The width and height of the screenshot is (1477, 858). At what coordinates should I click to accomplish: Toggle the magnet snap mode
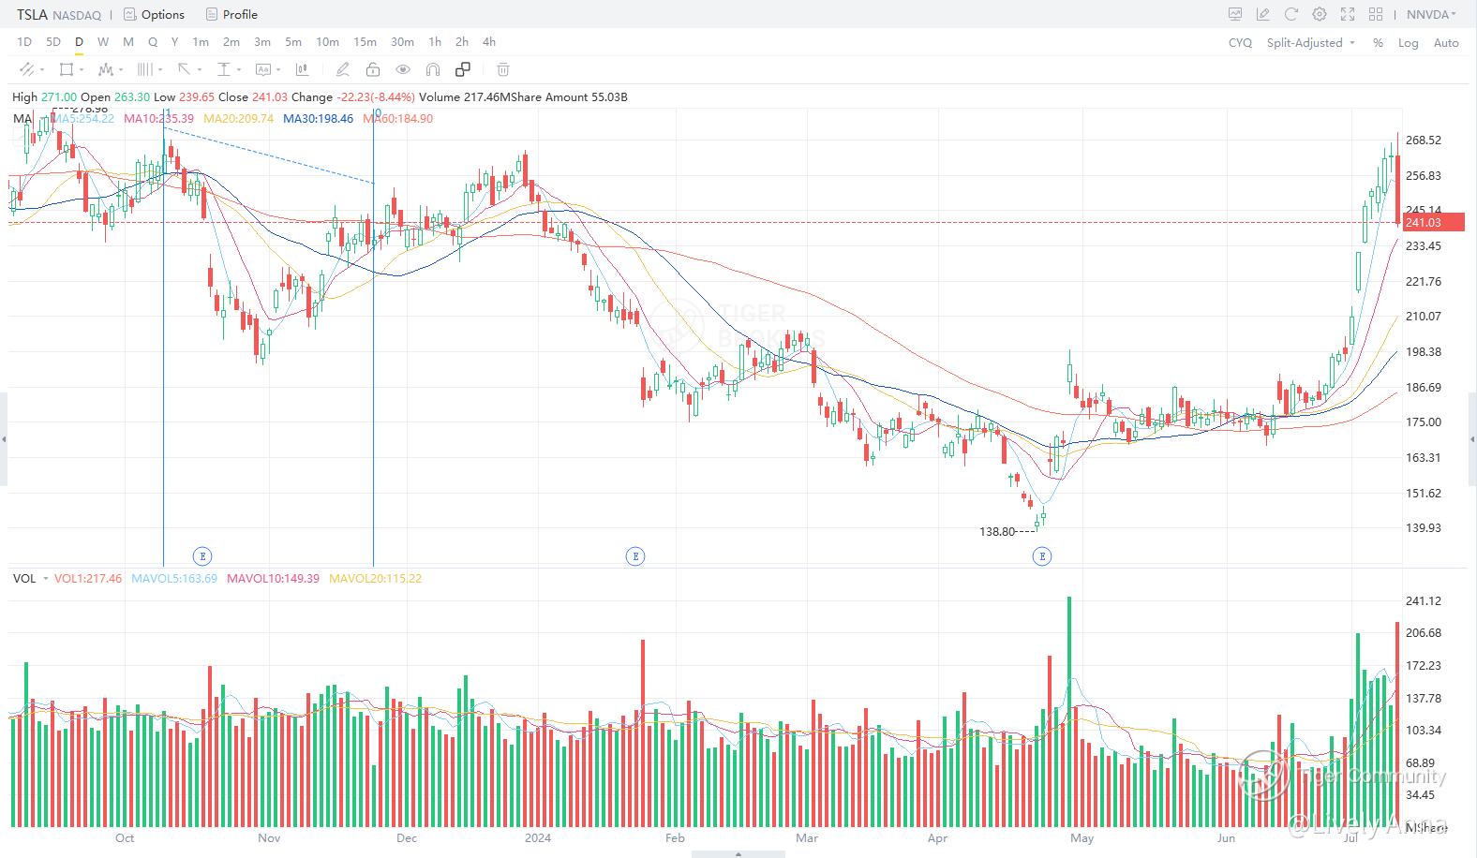tap(433, 69)
